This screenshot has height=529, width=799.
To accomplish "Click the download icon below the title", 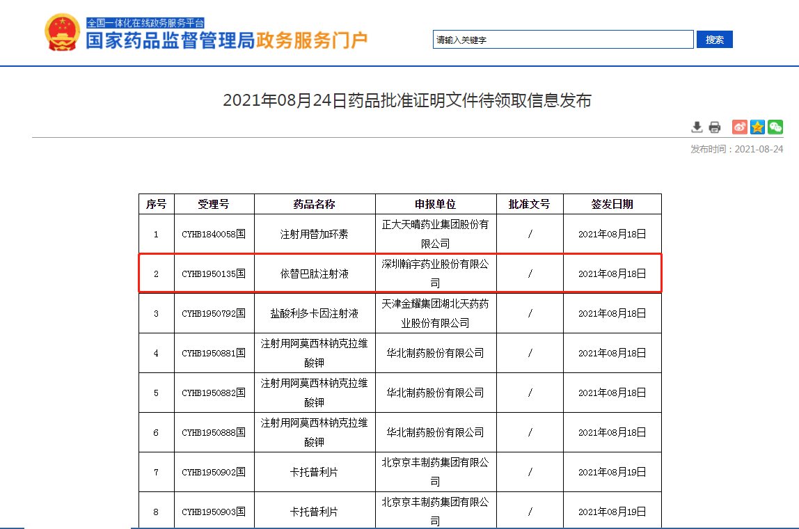I will click(x=697, y=127).
